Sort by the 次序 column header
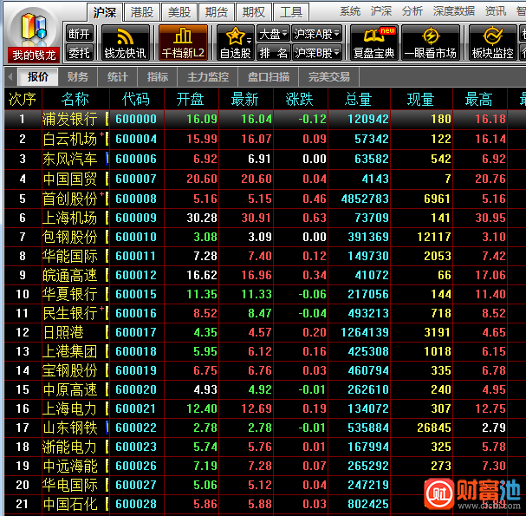The image size is (526, 516). point(23,100)
